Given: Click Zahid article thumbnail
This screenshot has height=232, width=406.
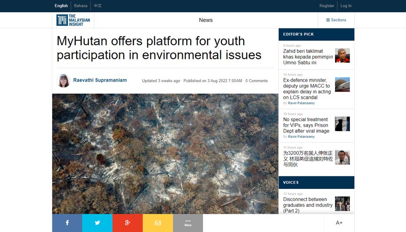Looking at the screenshot, I should click(342, 56).
